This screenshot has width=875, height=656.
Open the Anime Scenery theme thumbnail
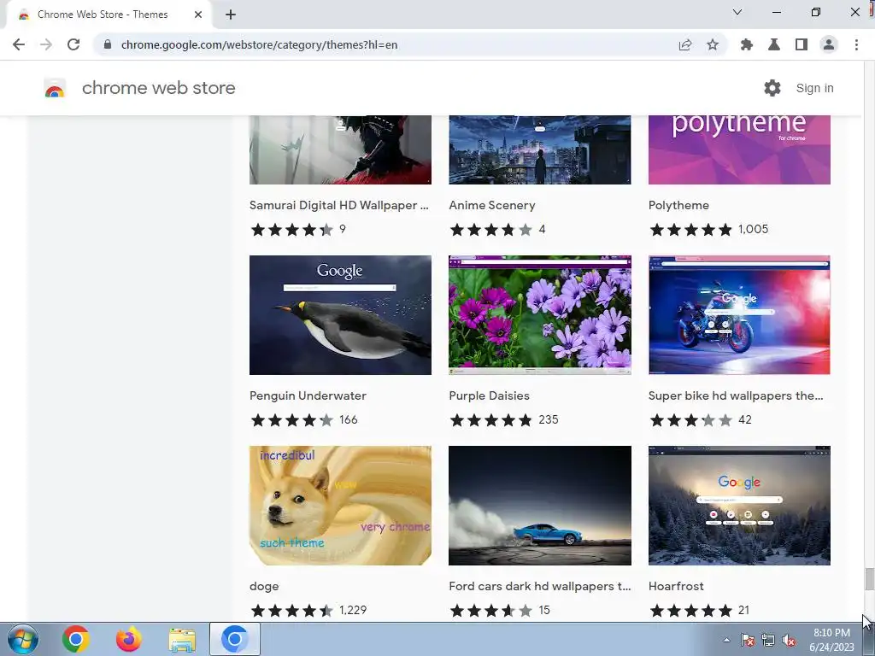(x=540, y=149)
